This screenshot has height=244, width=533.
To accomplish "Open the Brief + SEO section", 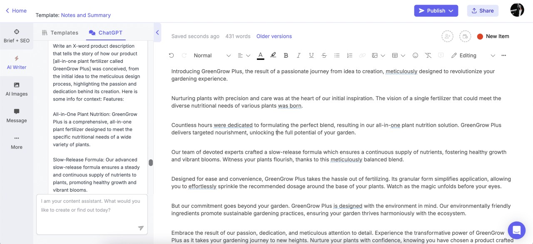I will [17, 36].
